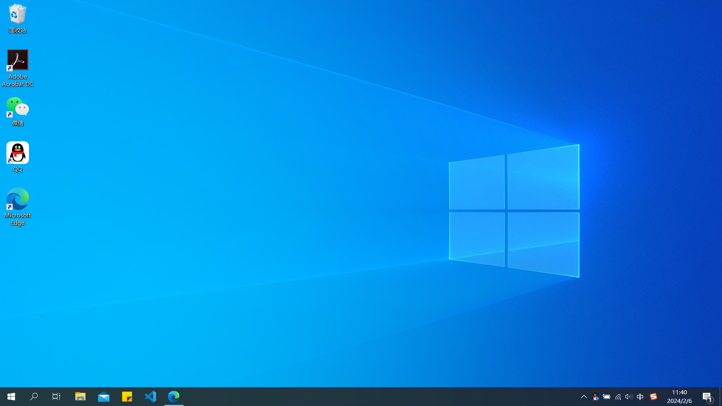722x406 pixels.
Task: Open QQ from system tray
Action: [x=595, y=397]
